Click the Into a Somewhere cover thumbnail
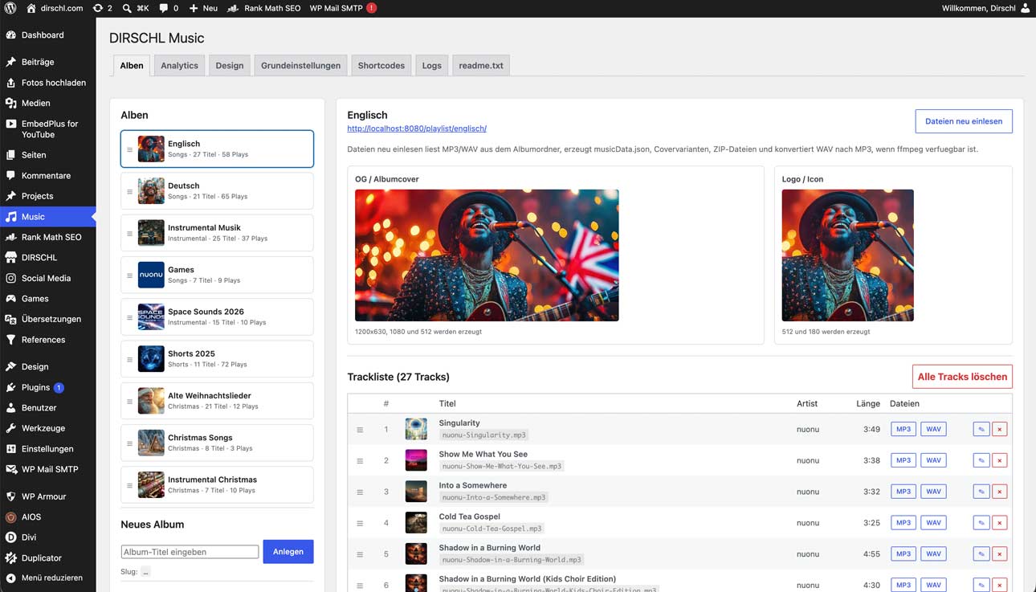Screen dimensions: 1036x592 [x=416, y=492]
